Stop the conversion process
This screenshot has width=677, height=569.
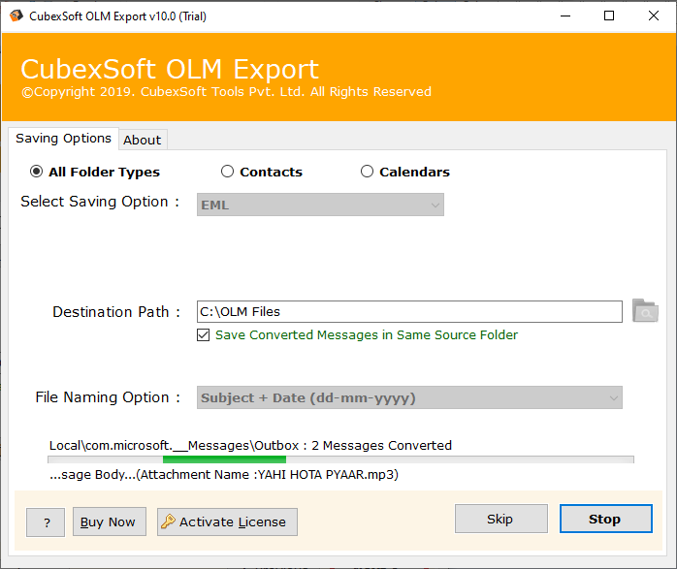coord(606,519)
